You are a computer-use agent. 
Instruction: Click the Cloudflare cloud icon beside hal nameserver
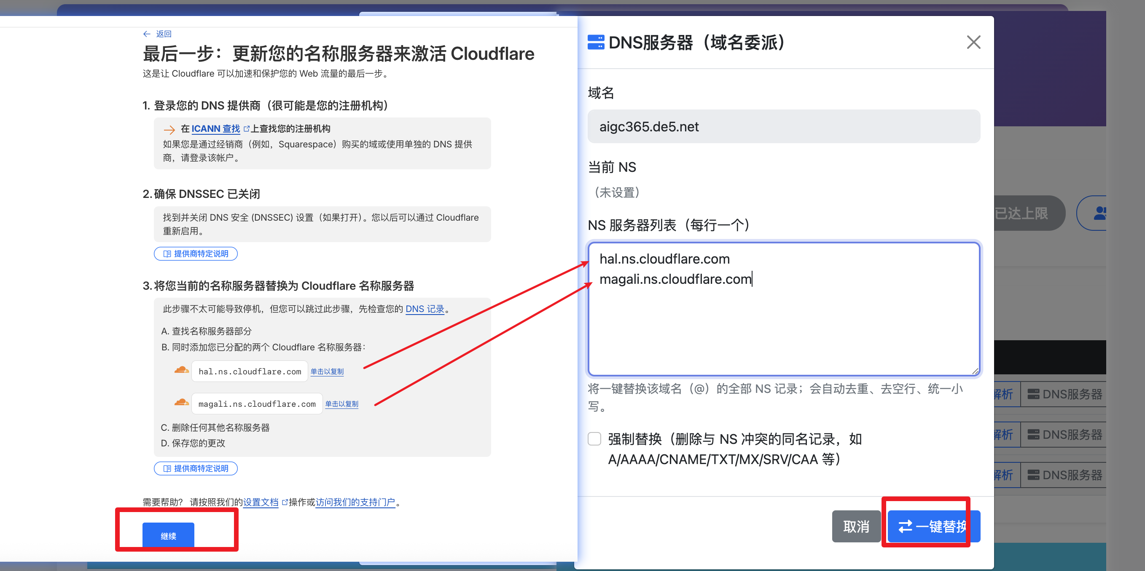point(181,370)
